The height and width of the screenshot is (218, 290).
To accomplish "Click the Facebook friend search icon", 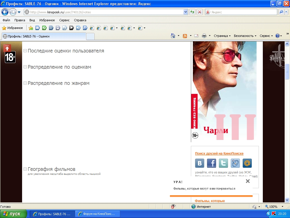I will click(x=212, y=163).
